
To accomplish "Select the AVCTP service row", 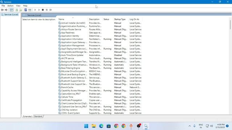I will (100, 58).
